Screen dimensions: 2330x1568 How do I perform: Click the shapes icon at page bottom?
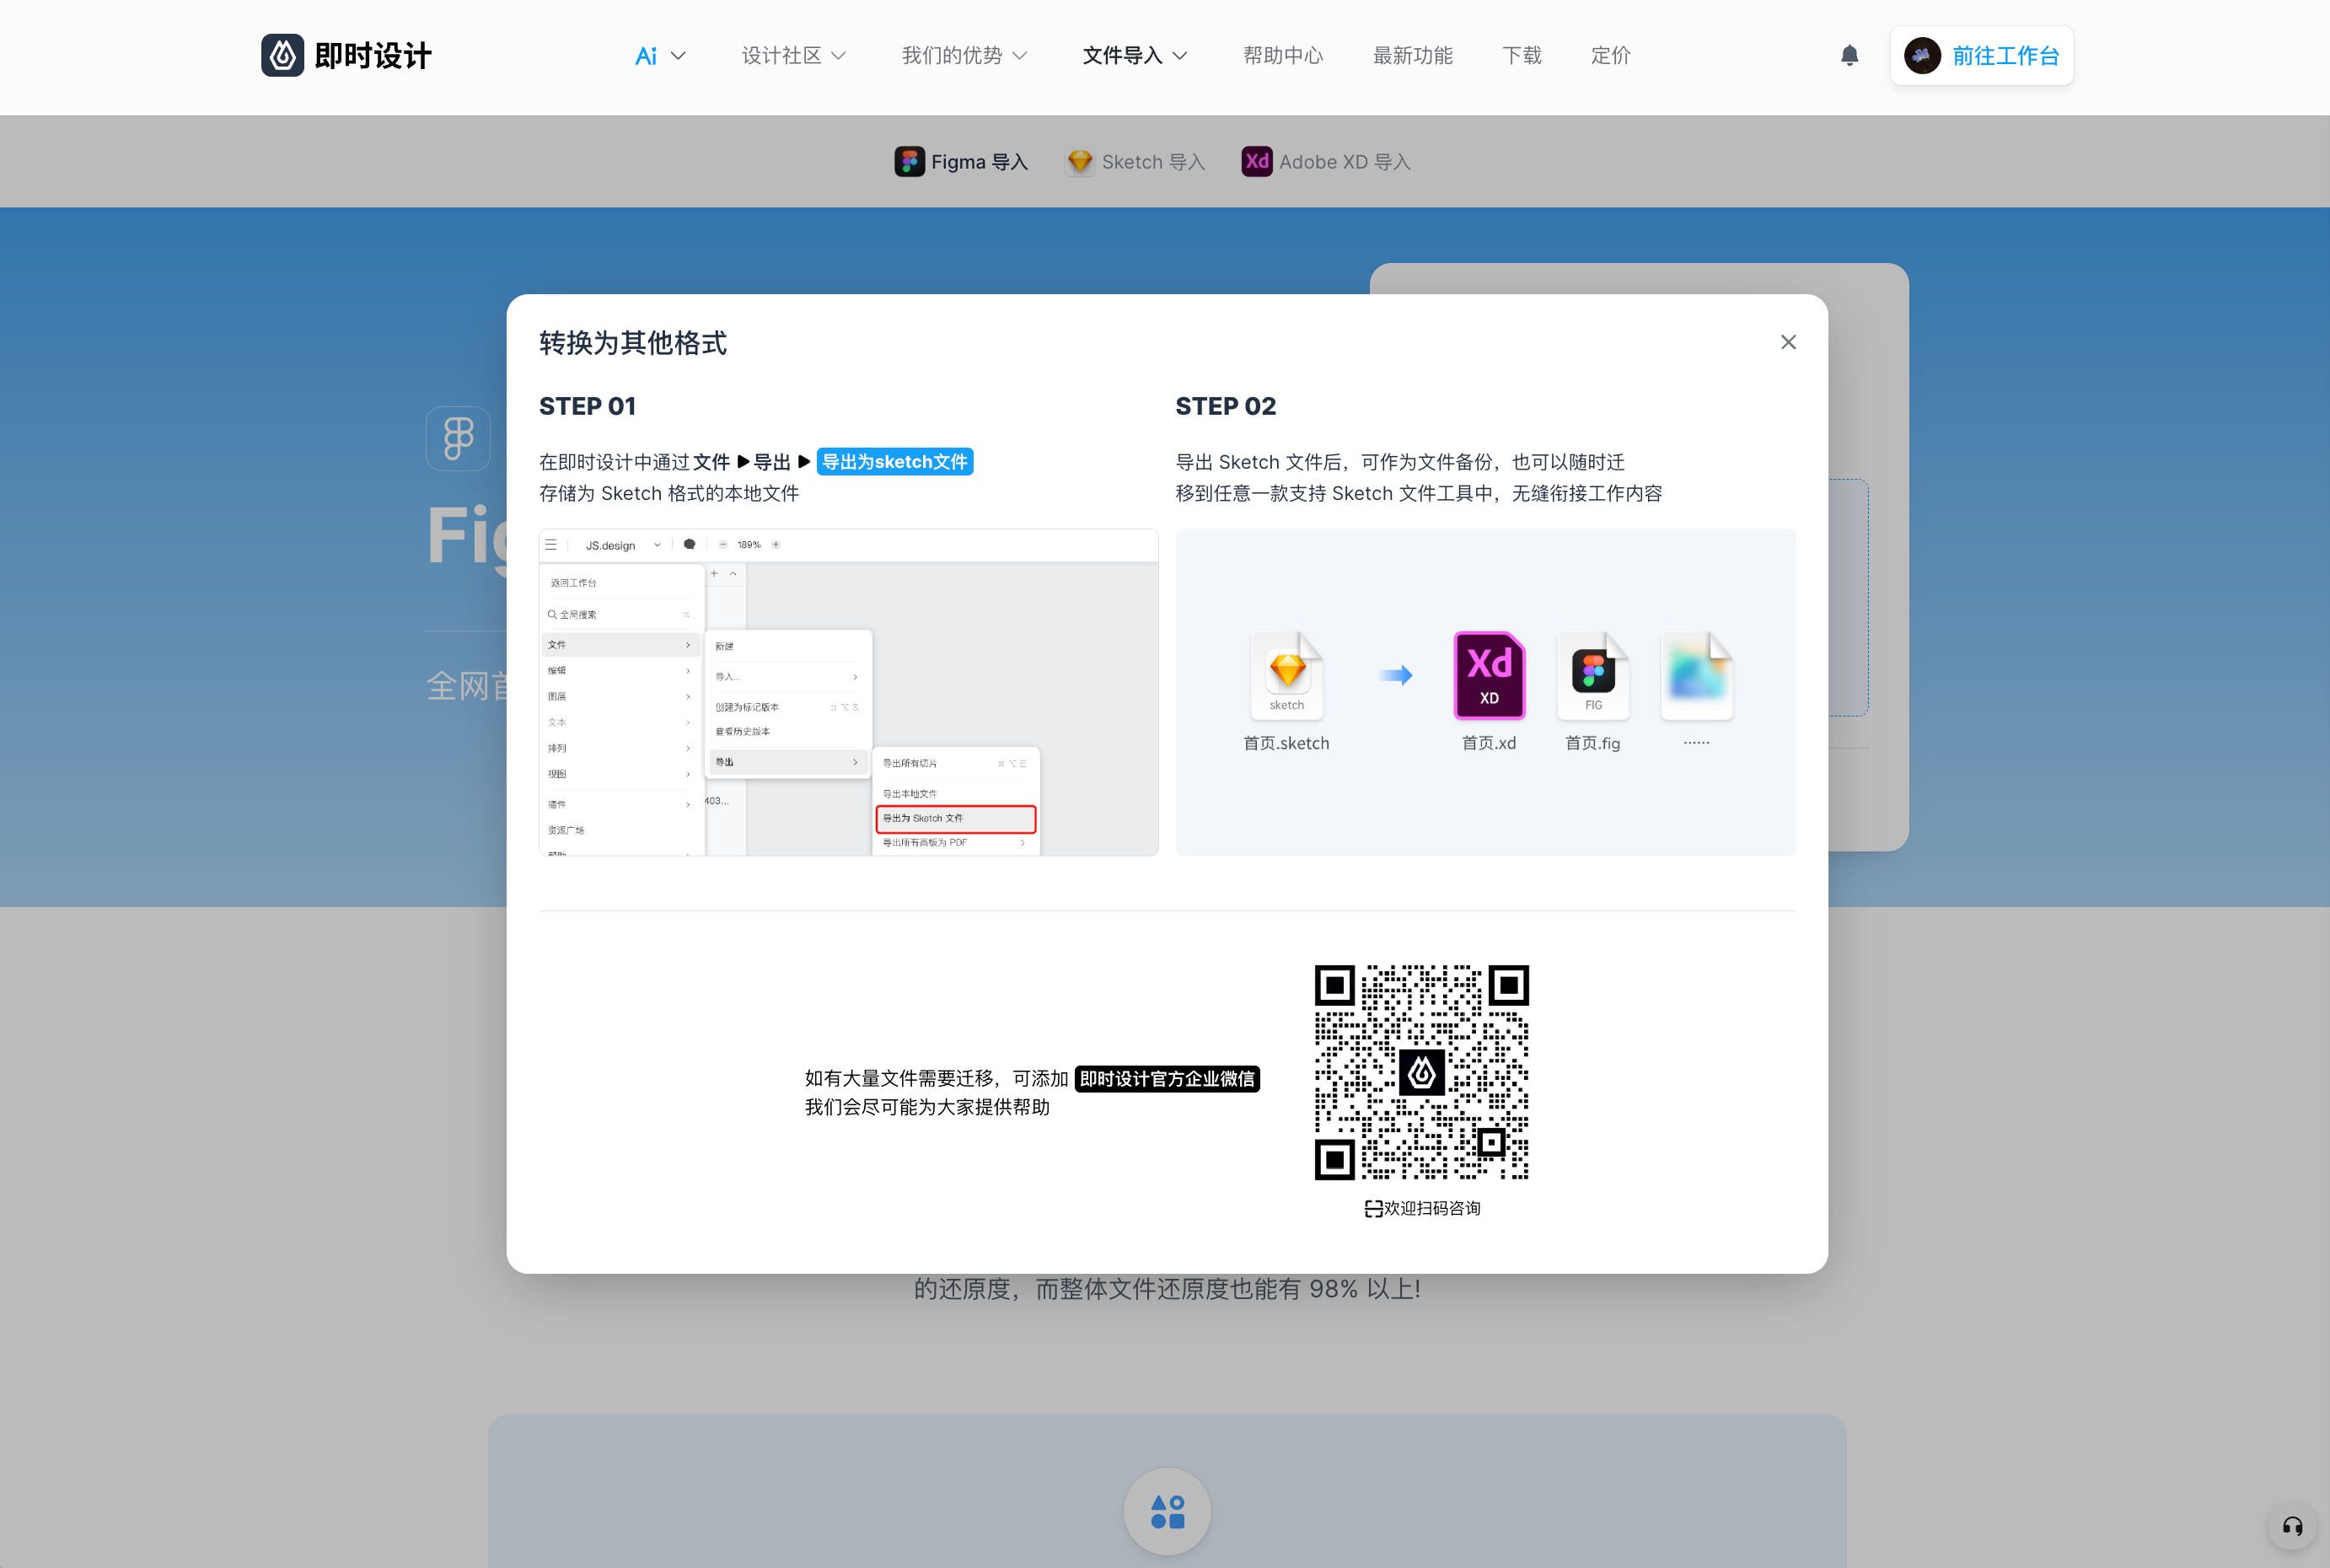click(1167, 1511)
